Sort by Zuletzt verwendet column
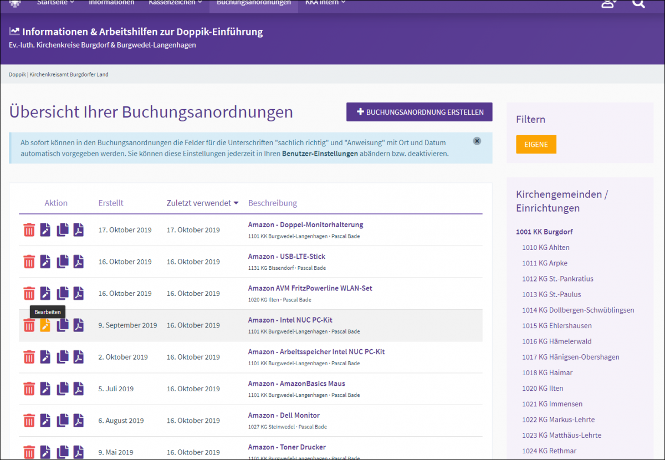Viewport: 665px width, 460px height. coord(202,203)
